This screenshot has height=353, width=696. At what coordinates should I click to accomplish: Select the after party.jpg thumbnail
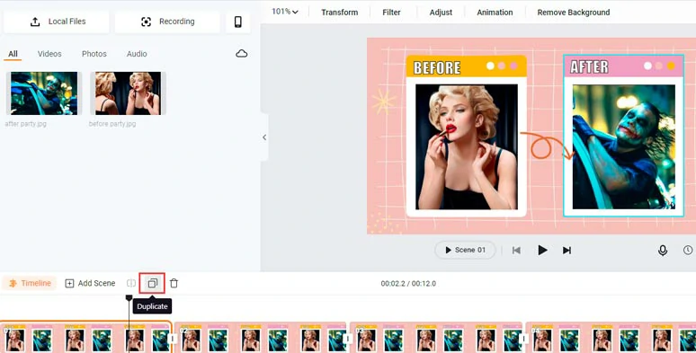coord(44,93)
